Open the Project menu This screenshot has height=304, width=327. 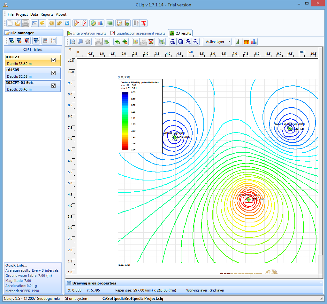(22, 14)
